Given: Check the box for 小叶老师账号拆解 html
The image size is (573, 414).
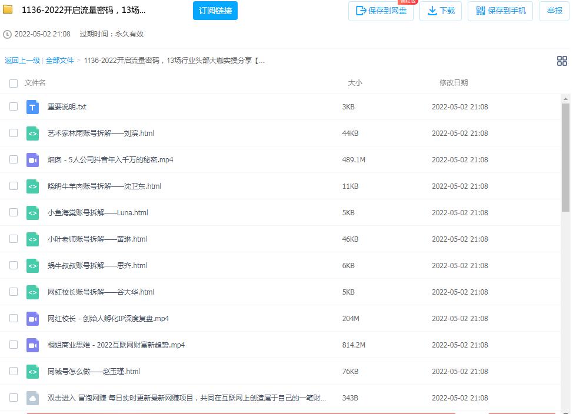Looking at the screenshot, I should 14,239.
